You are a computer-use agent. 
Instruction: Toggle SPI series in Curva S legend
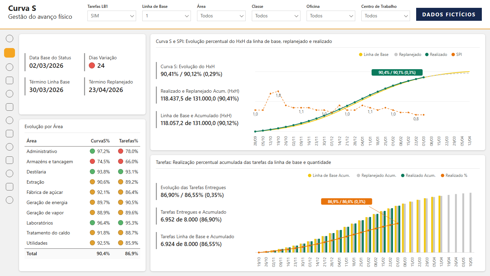pyautogui.click(x=457, y=55)
